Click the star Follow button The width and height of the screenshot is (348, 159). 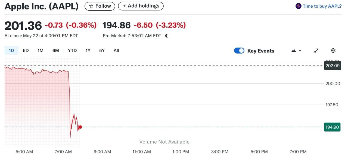pyautogui.click(x=100, y=6)
